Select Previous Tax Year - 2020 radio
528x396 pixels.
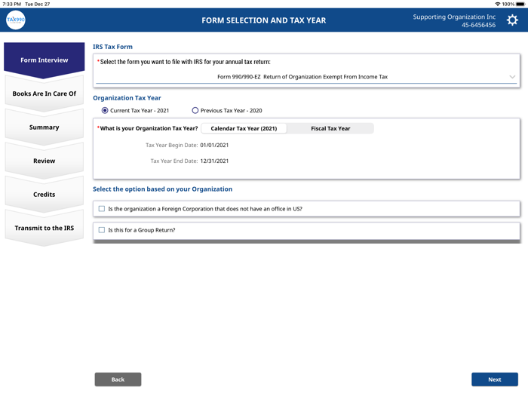coord(195,110)
